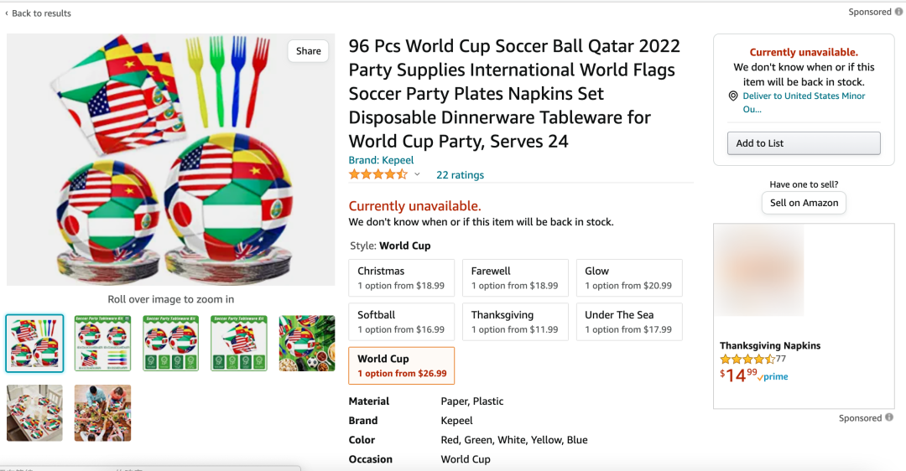The image size is (906, 471).
Task: Select the World Cup style option
Action: pos(402,365)
